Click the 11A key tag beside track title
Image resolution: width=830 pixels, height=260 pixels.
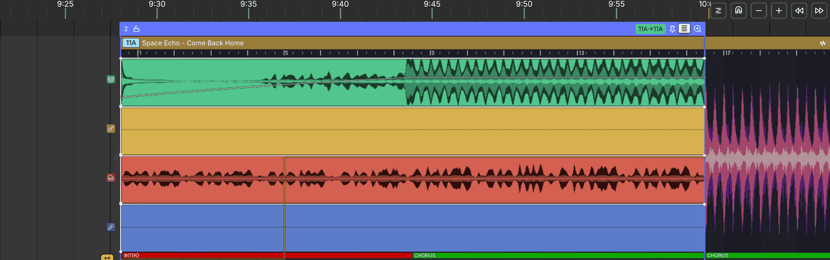[131, 43]
